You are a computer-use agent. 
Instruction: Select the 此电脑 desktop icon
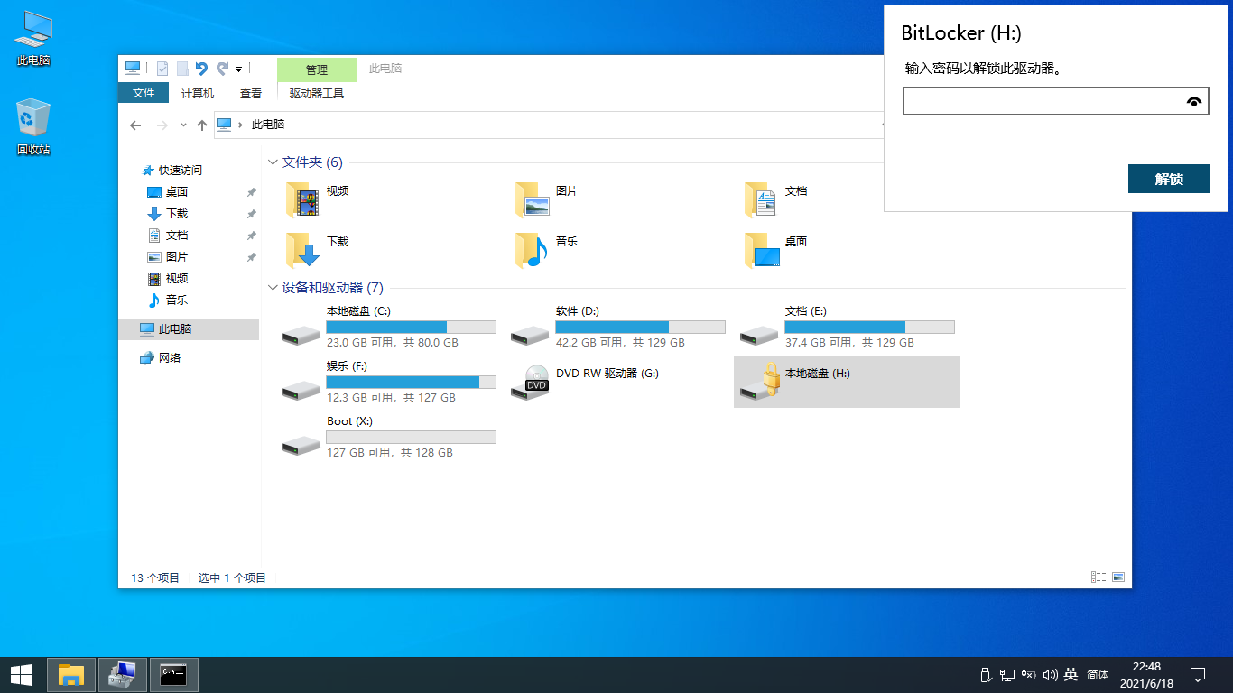click(33, 39)
